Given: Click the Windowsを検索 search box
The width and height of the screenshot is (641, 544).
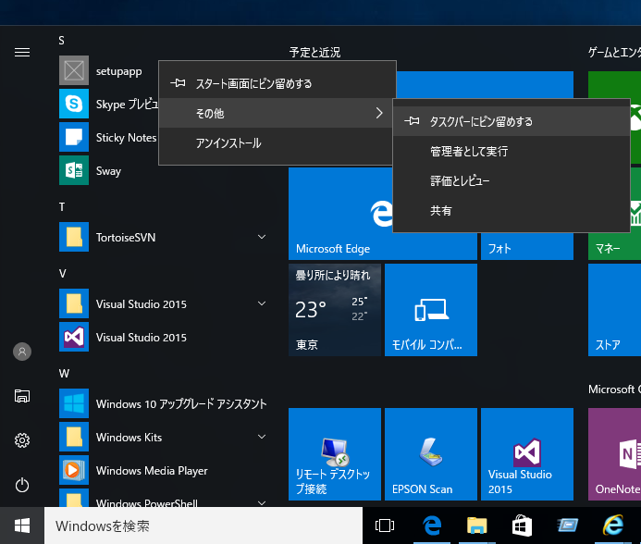Looking at the screenshot, I should tap(203, 525).
